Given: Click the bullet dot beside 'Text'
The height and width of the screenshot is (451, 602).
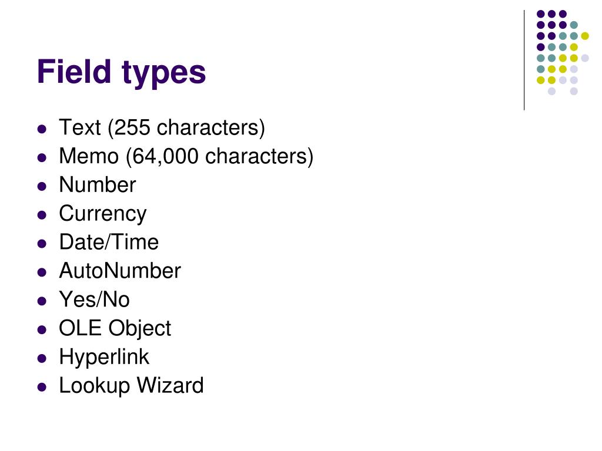Looking at the screenshot, I should (x=42, y=129).
